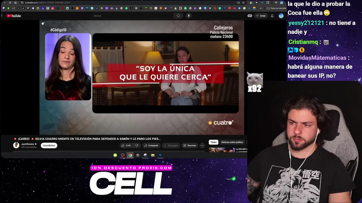Dislike the video with thumbs down

pyautogui.click(x=137, y=145)
